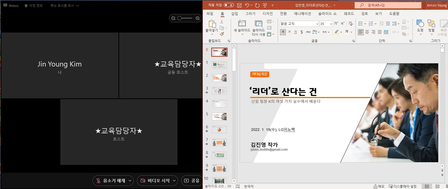Zoom out magnifier in Webex window
Screen dimensions: 448x189
pos(173,18)
